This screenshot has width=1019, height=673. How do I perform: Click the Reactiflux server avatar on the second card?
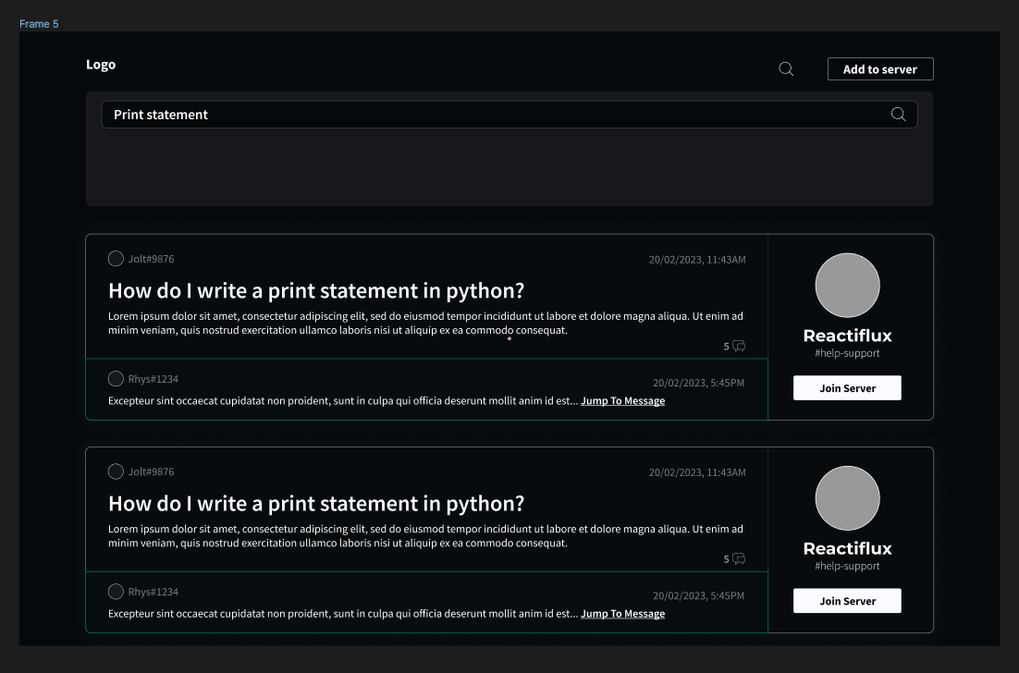[x=847, y=497]
